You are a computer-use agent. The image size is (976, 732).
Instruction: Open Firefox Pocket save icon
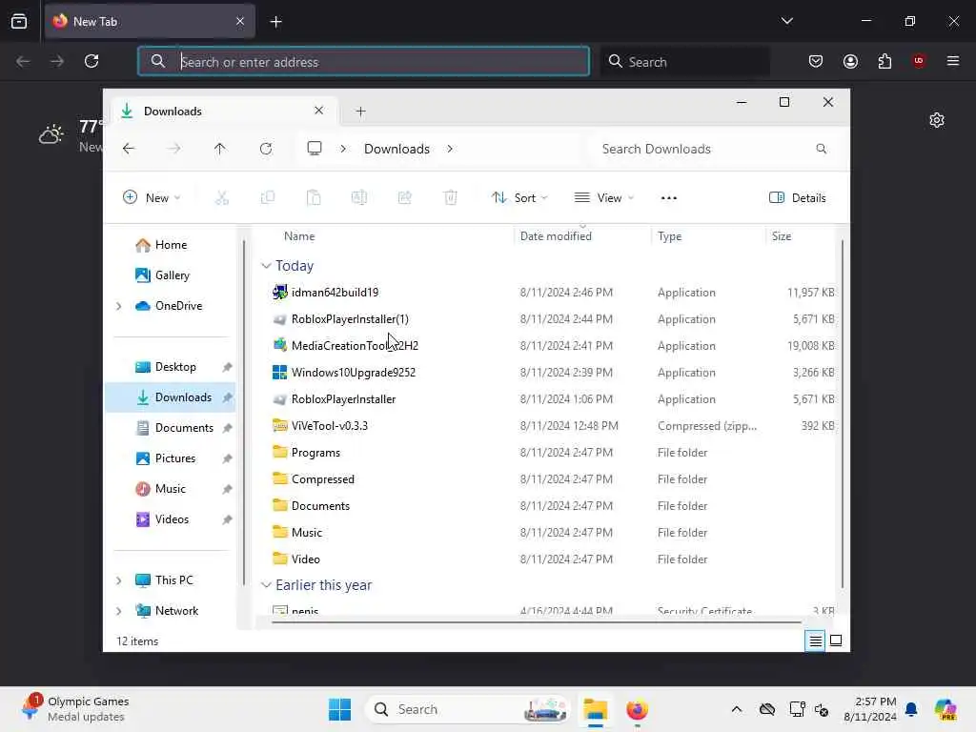(816, 61)
